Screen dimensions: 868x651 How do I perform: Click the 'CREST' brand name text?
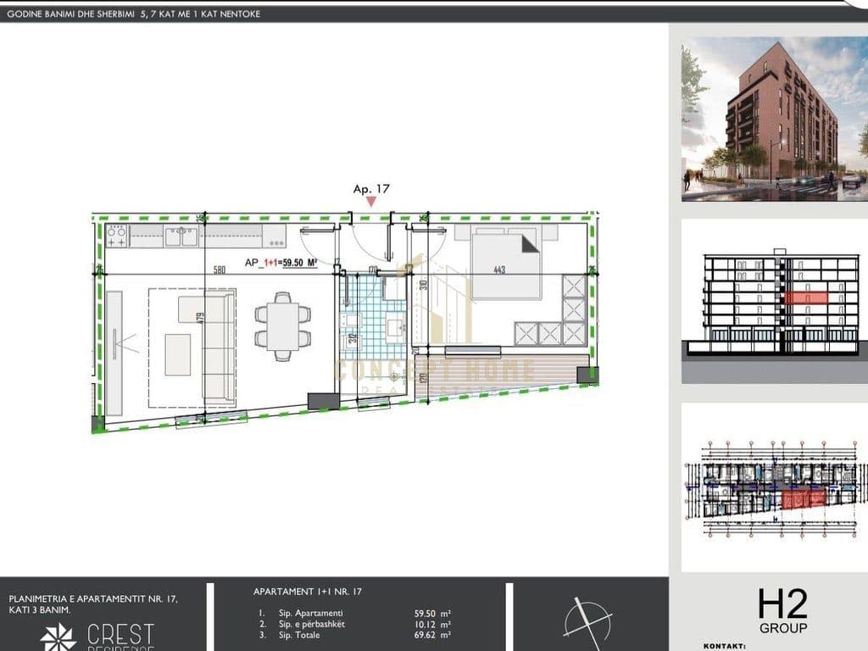(x=120, y=634)
